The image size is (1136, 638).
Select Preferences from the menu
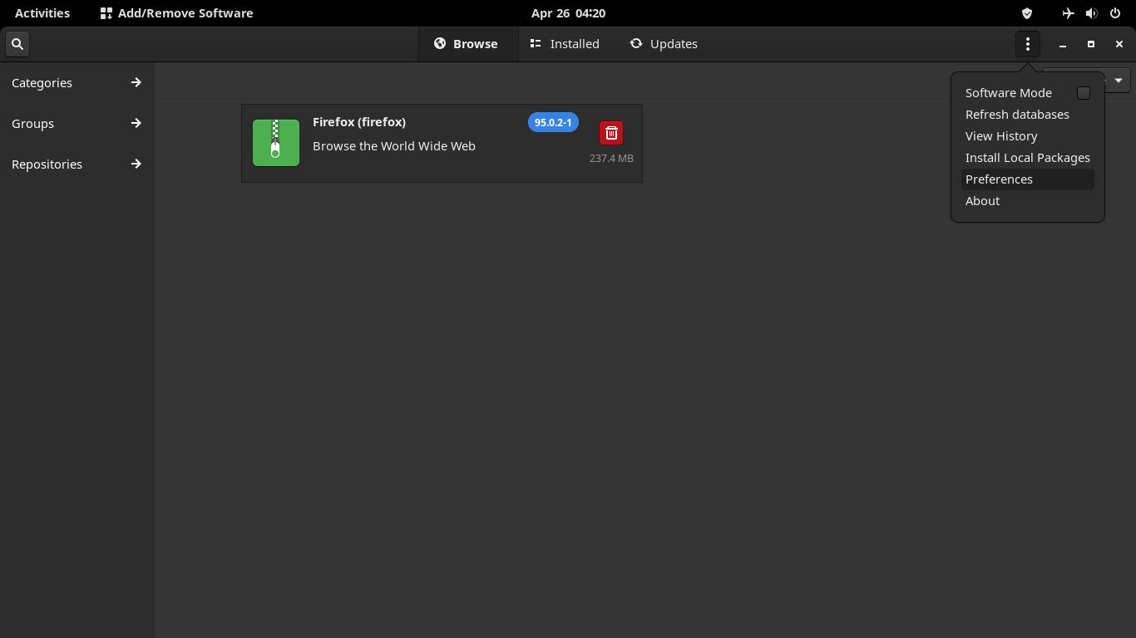999,179
